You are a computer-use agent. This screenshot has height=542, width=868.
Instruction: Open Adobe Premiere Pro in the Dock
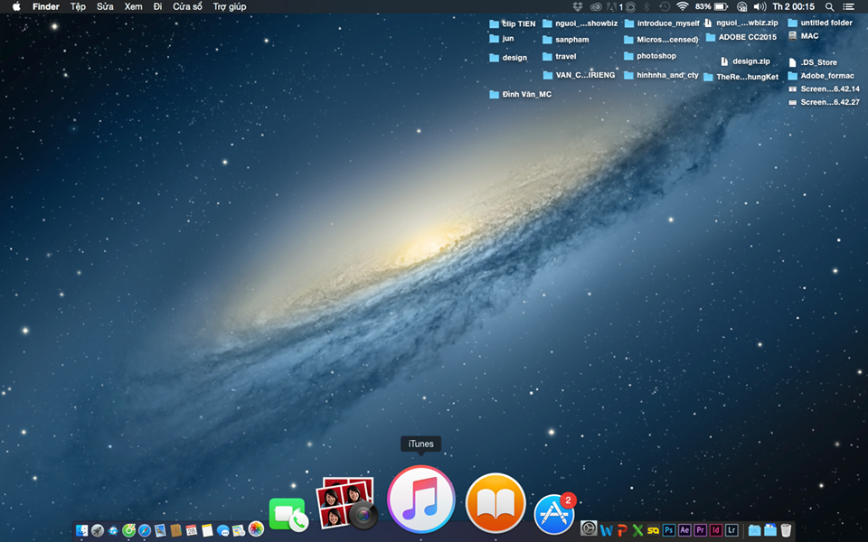[700, 530]
